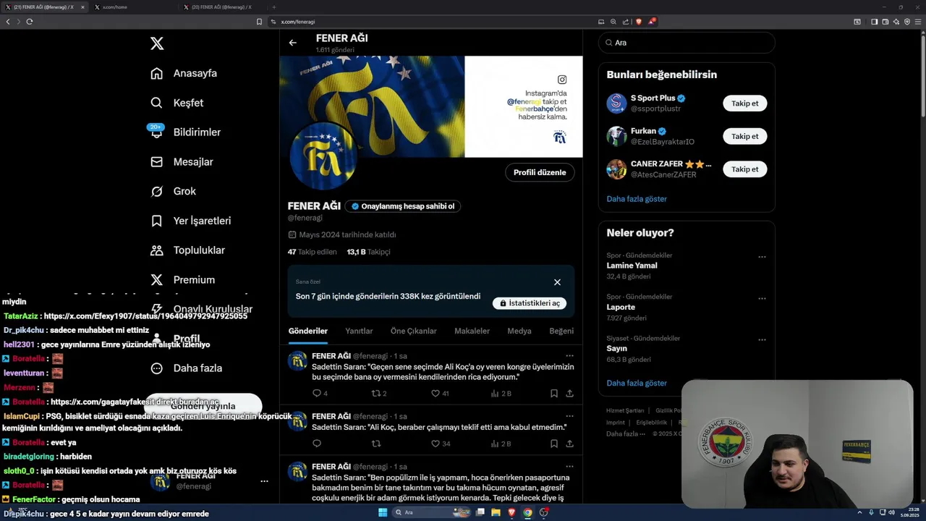
Task: Click Profili düzenle button
Action: coord(540,172)
